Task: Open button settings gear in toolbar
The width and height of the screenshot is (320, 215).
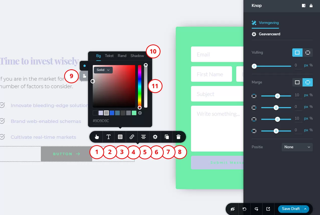Action: coord(155,137)
